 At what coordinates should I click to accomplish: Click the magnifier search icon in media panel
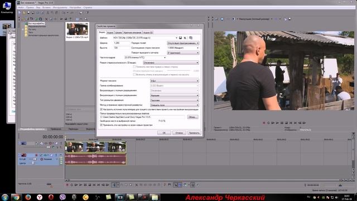point(86,19)
